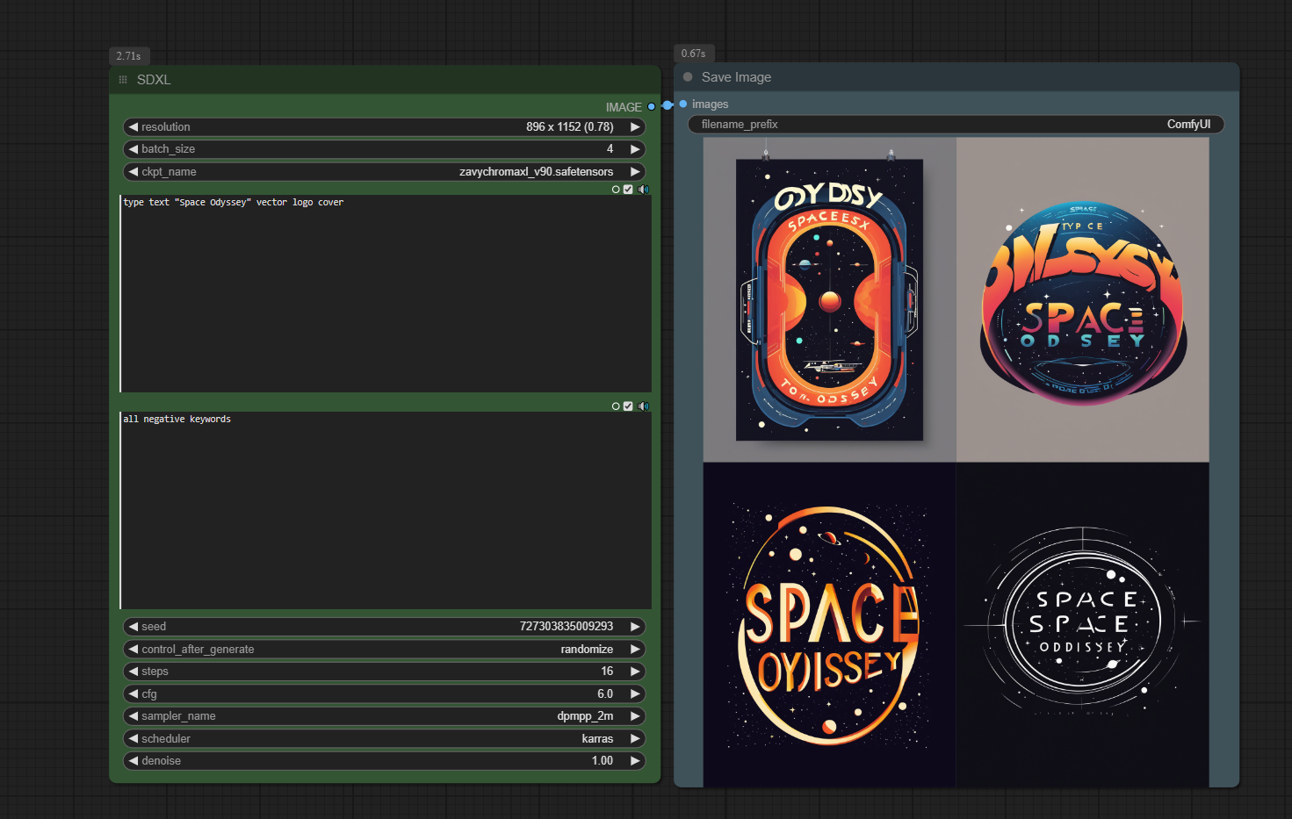Increase batch_size with the right arrow
Image resolution: width=1292 pixels, height=819 pixels.
pos(635,149)
